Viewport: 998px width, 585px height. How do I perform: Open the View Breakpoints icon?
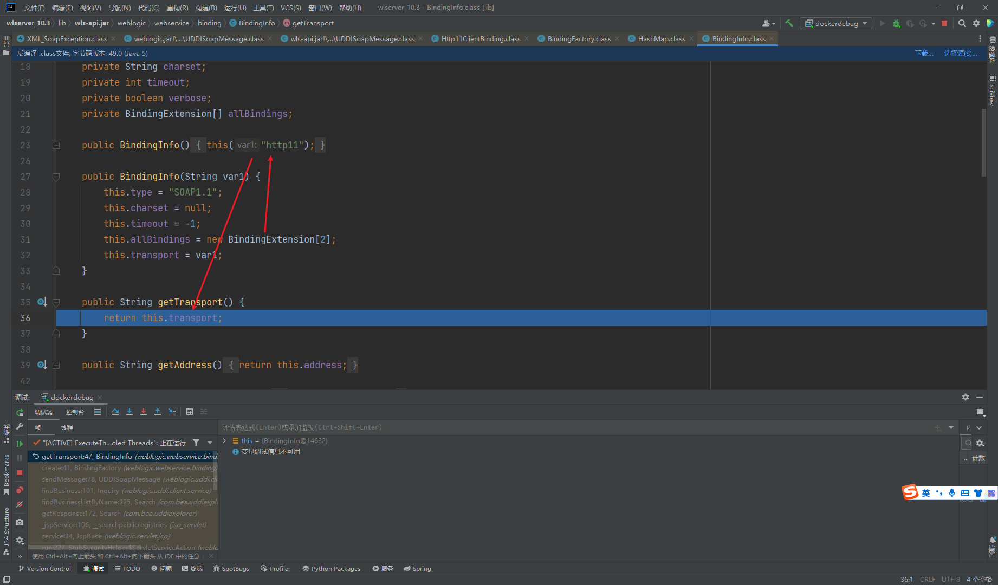(x=20, y=490)
